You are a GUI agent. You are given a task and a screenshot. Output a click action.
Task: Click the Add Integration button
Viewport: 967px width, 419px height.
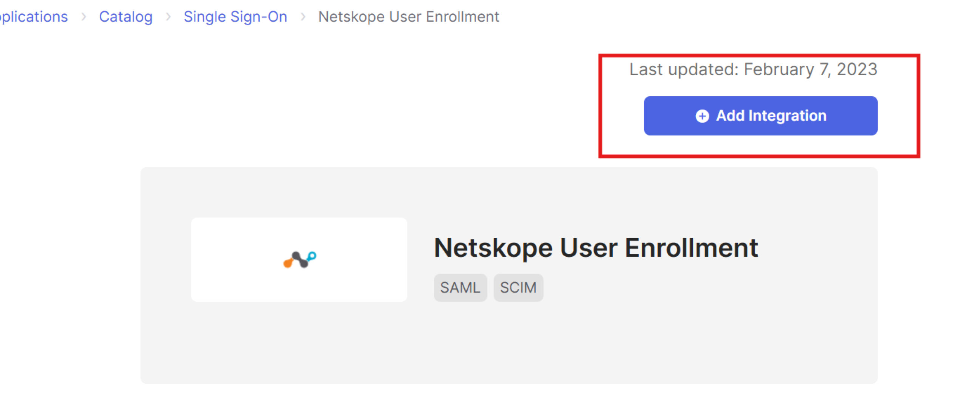pyautogui.click(x=761, y=116)
